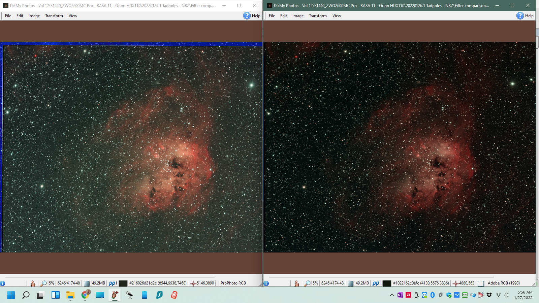Click pp1 indicator in left status bar

(x=113, y=283)
